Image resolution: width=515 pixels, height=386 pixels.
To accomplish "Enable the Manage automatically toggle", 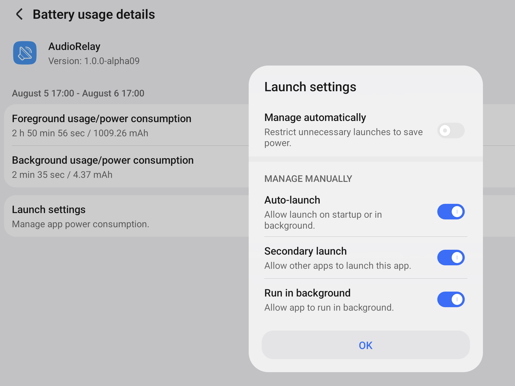I will [x=451, y=130].
